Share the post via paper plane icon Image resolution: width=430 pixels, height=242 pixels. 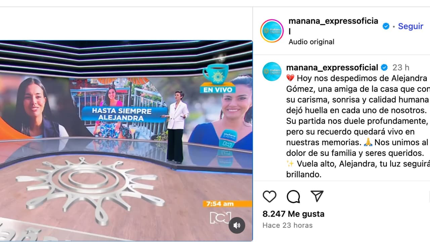(317, 196)
